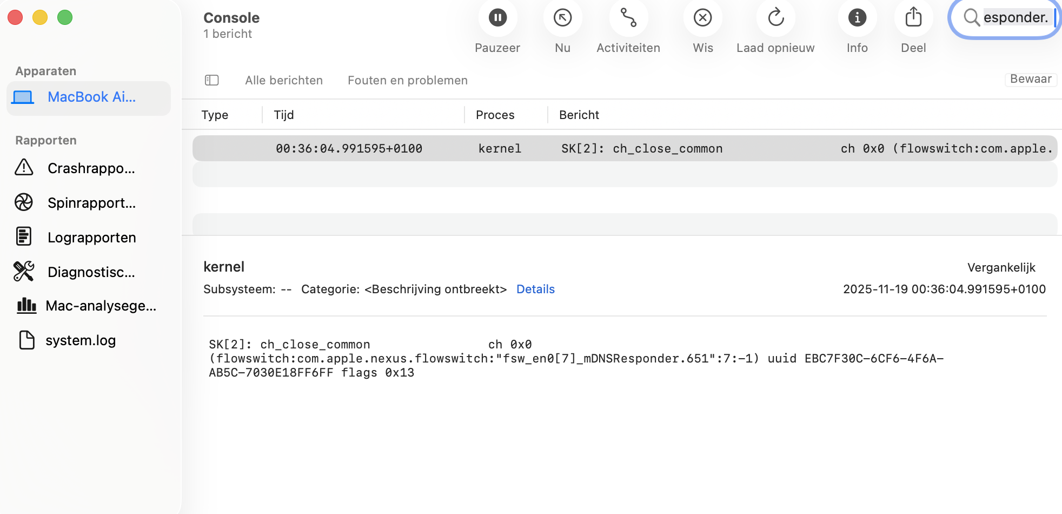Open the Info panel icon
This screenshot has height=514, width=1062.
coord(857,17)
